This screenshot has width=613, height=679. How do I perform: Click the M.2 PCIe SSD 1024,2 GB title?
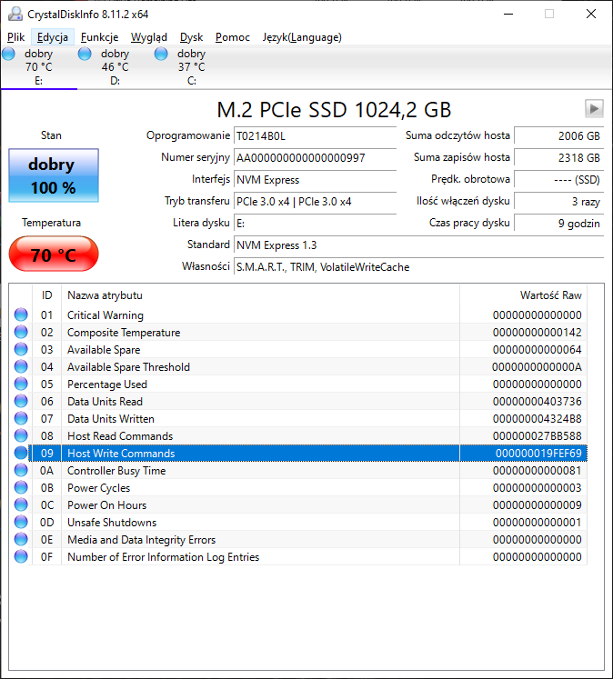334,110
